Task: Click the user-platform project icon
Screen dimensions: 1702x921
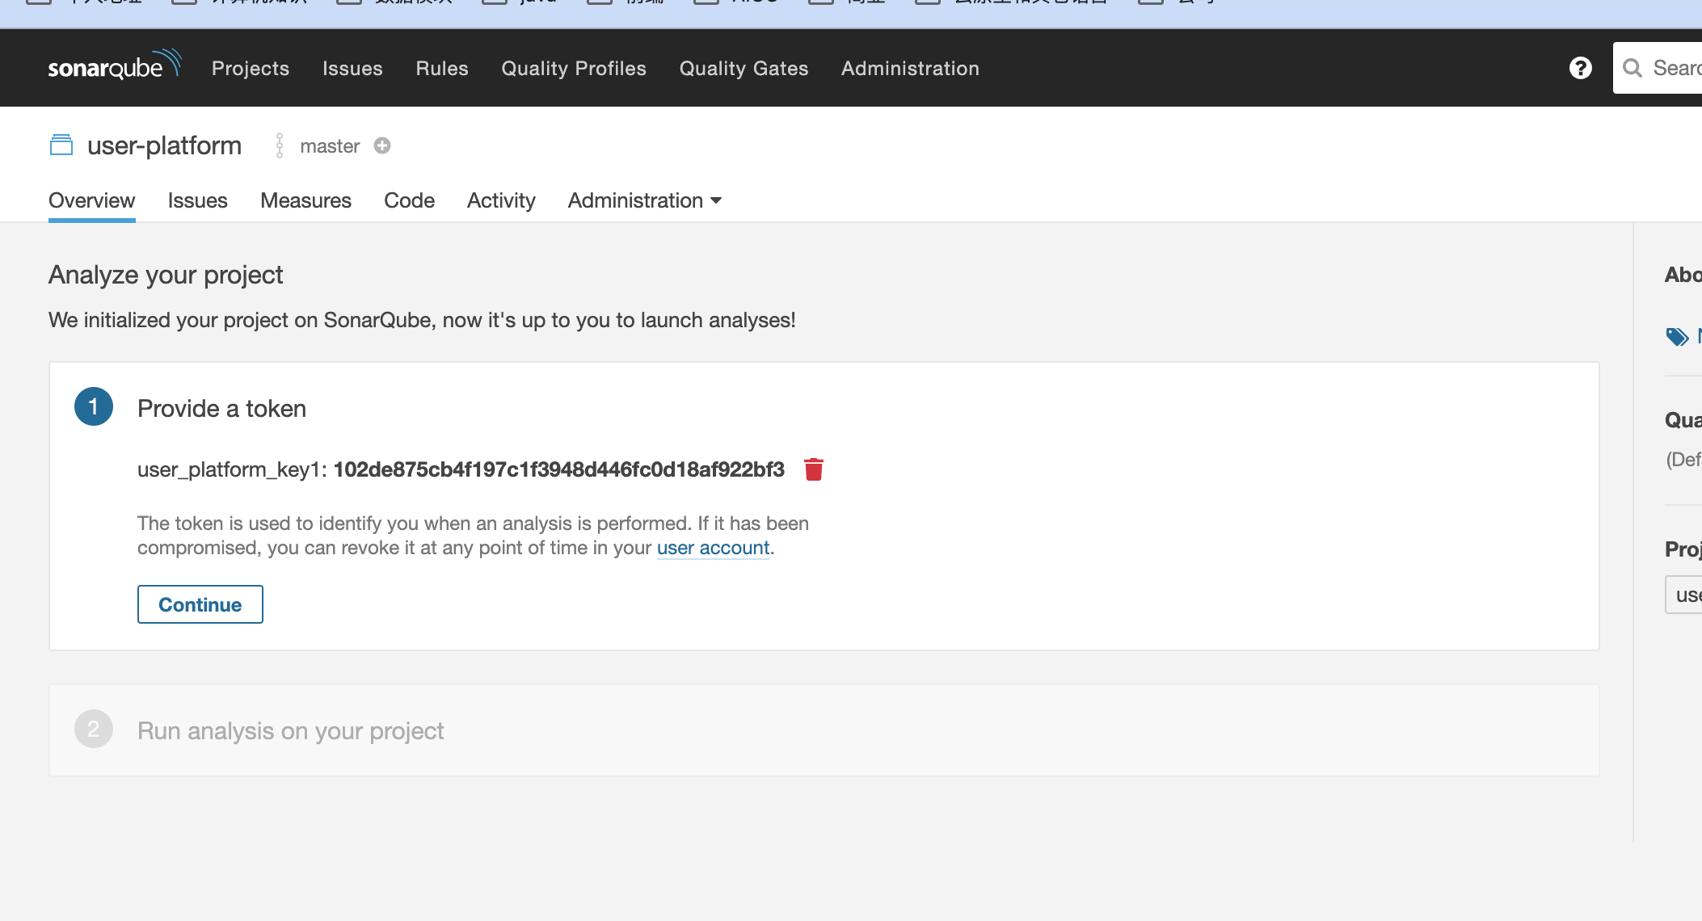Action: click(61, 145)
